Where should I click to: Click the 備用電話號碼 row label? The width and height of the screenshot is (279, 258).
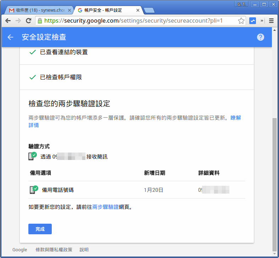(x=58, y=190)
